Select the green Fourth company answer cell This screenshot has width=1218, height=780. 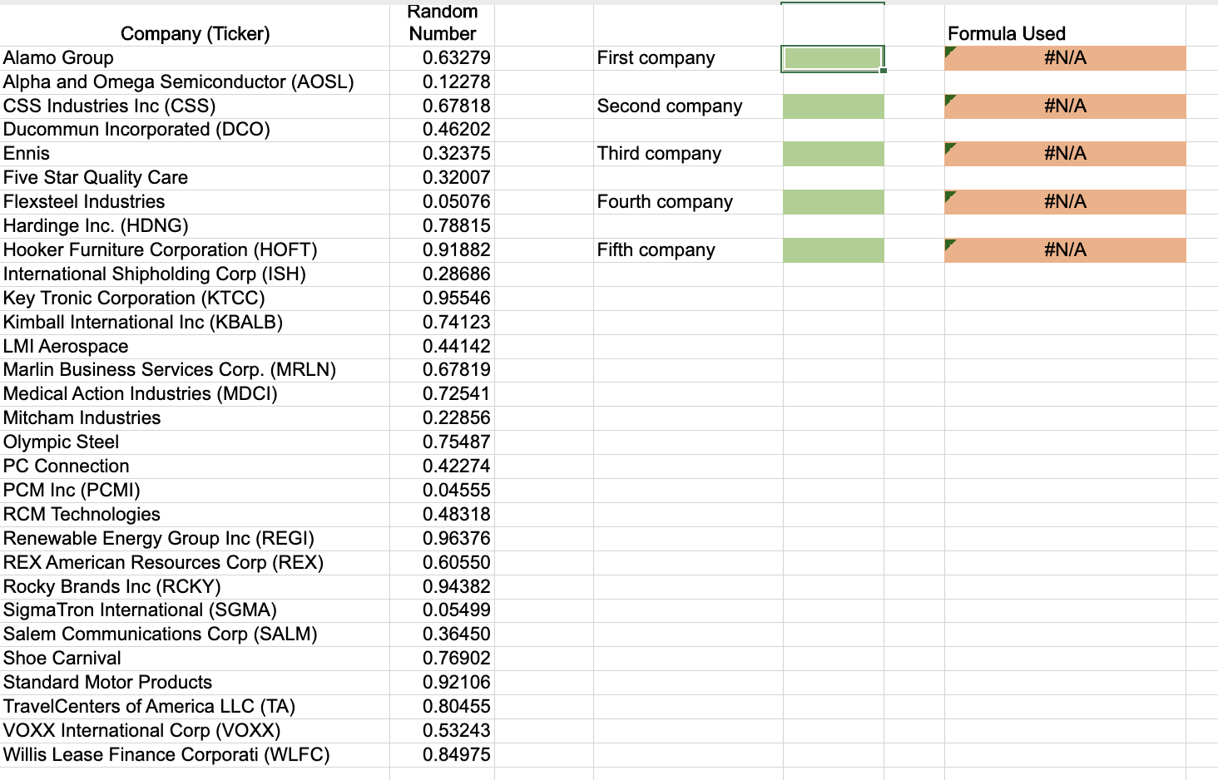point(833,202)
